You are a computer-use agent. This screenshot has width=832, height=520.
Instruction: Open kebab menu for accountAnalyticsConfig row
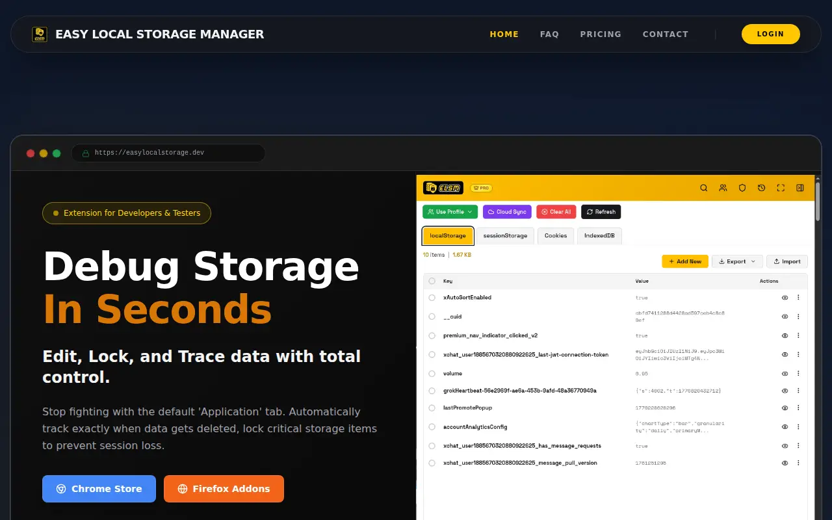point(798,427)
